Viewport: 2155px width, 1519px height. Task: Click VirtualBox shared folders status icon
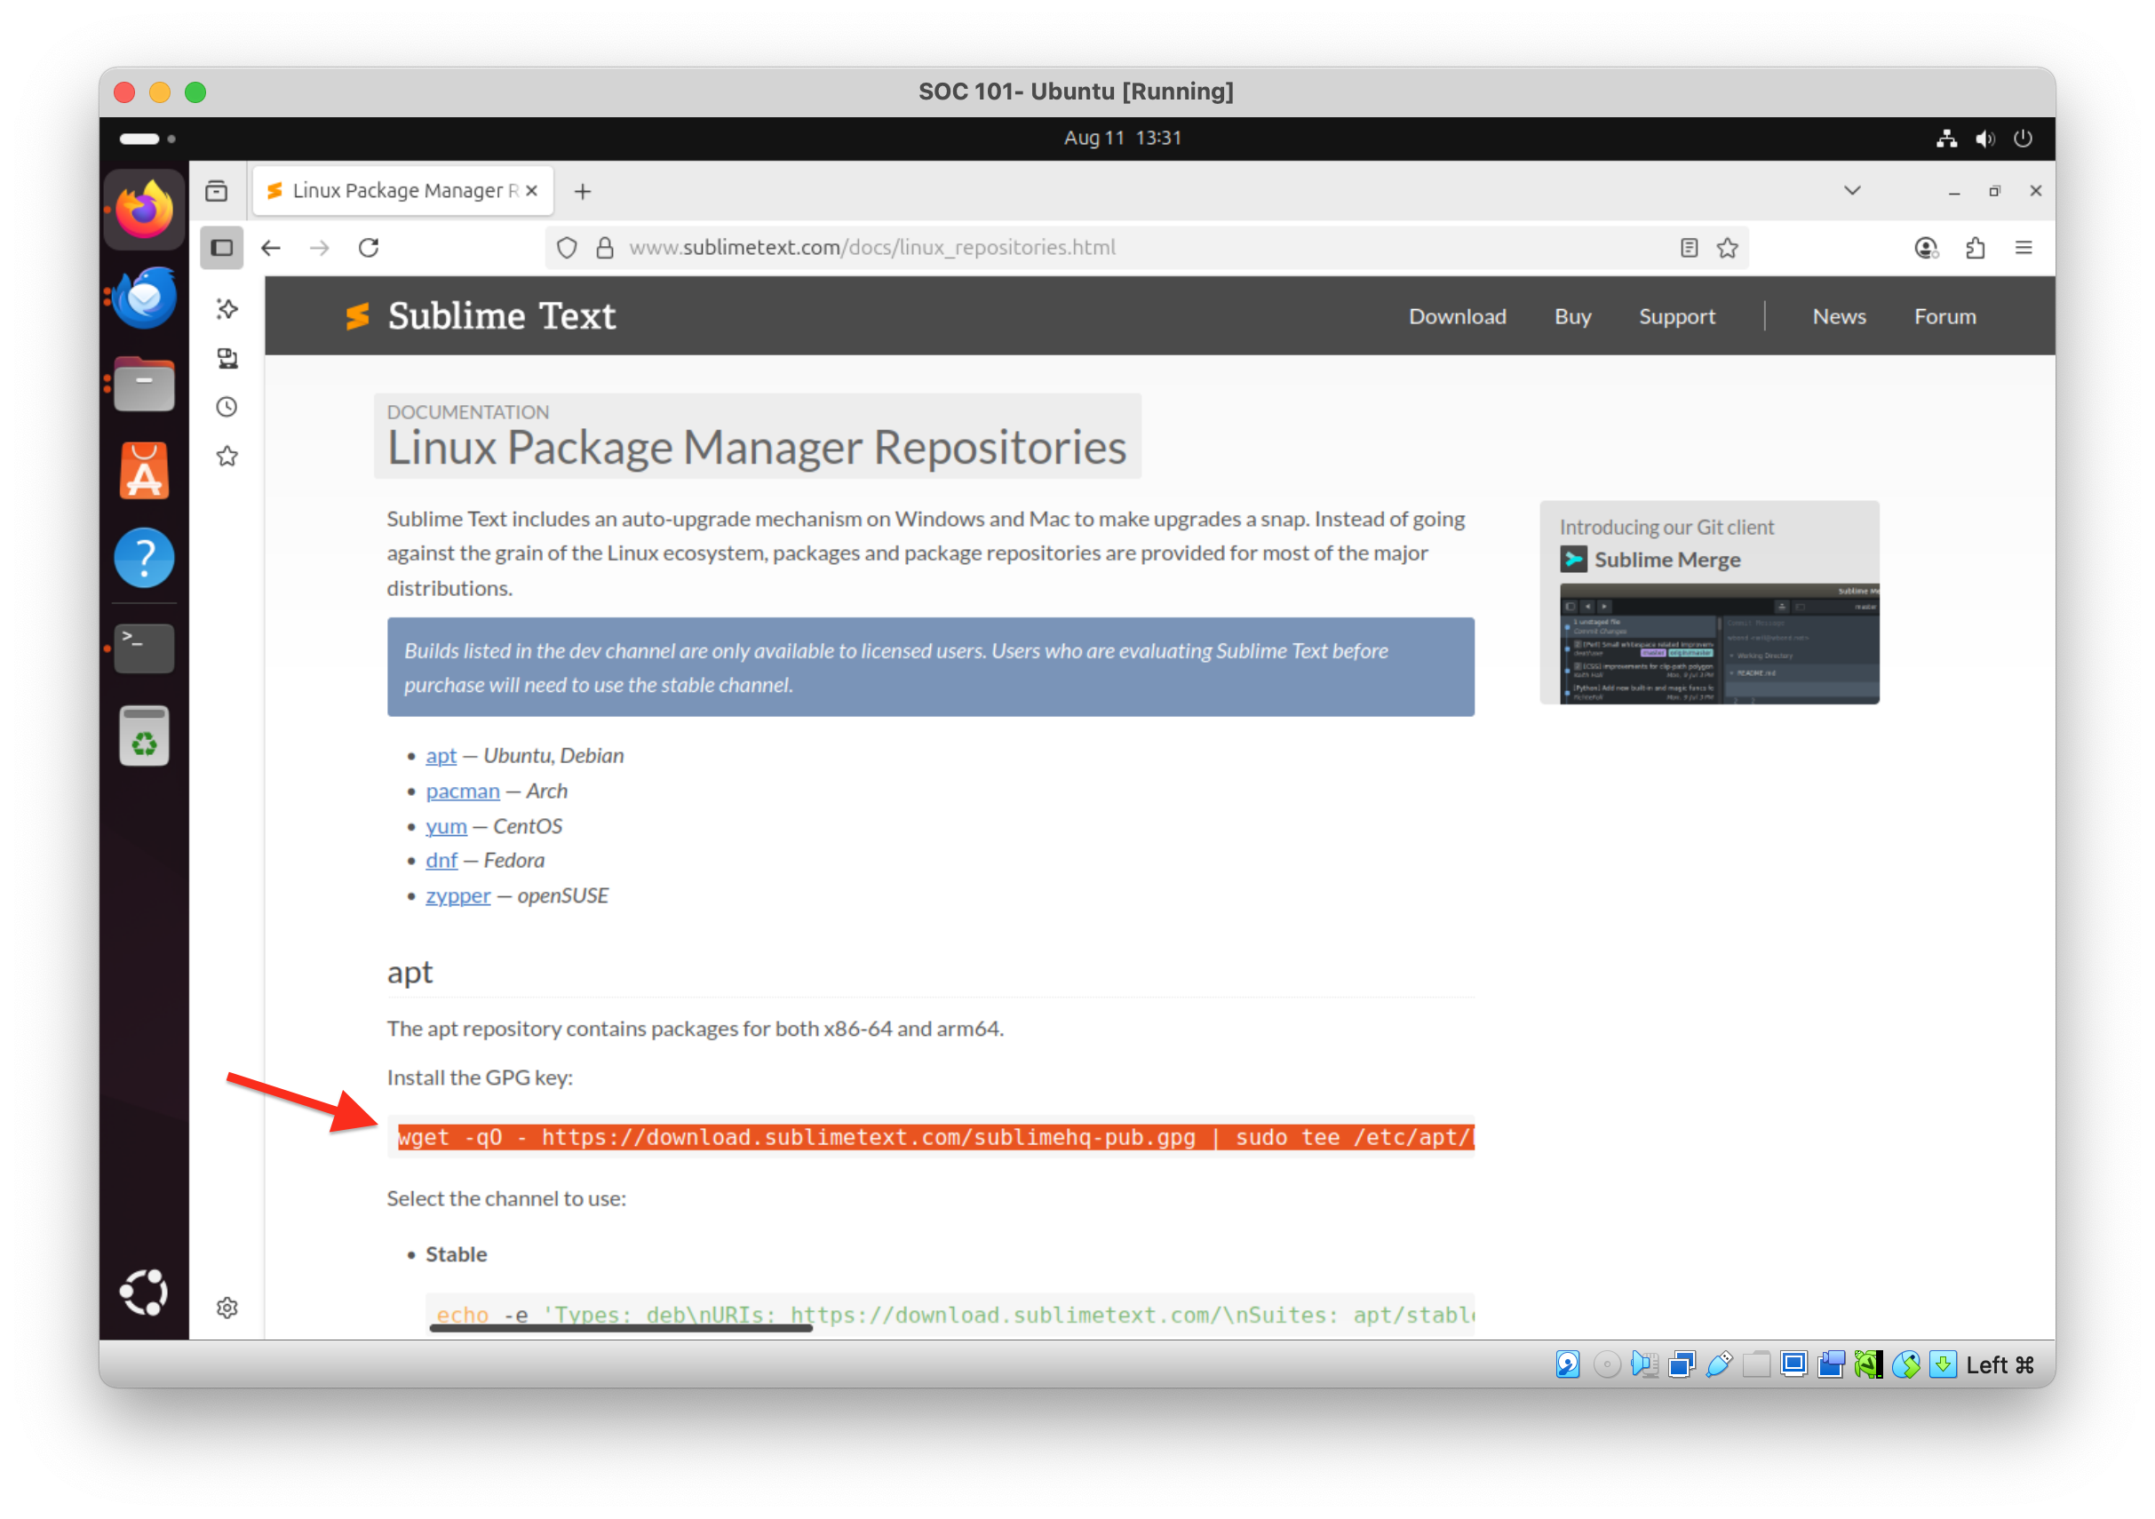point(1756,1365)
